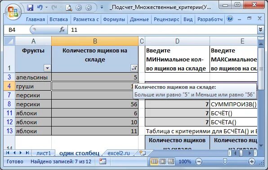Switch to Page Break Preview
The width and height of the screenshot is (268, 170).
coord(171,161)
